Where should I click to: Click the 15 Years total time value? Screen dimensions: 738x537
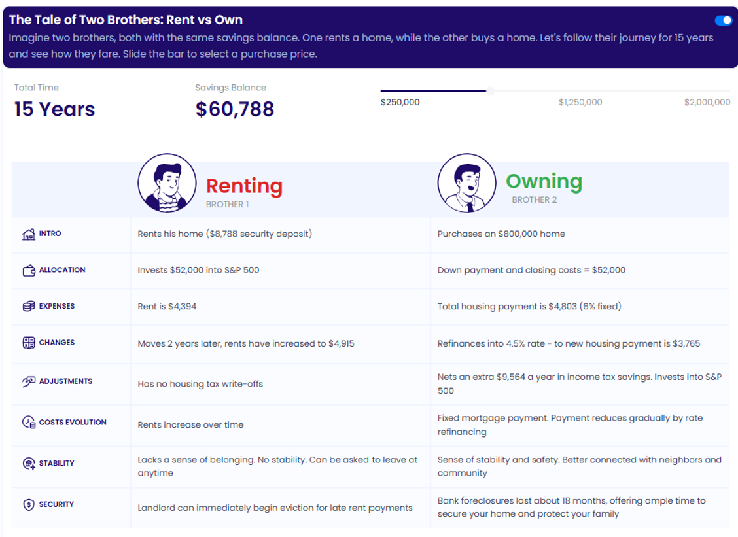[54, 109]
